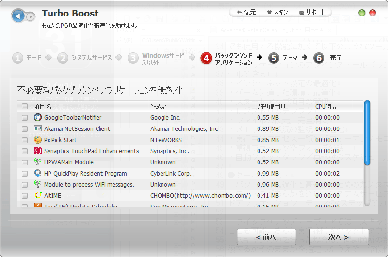This screenshot has width=388, height=257.
Task: Click the Synaptics TouchPad red icon
Action: [x=38, y=151]
